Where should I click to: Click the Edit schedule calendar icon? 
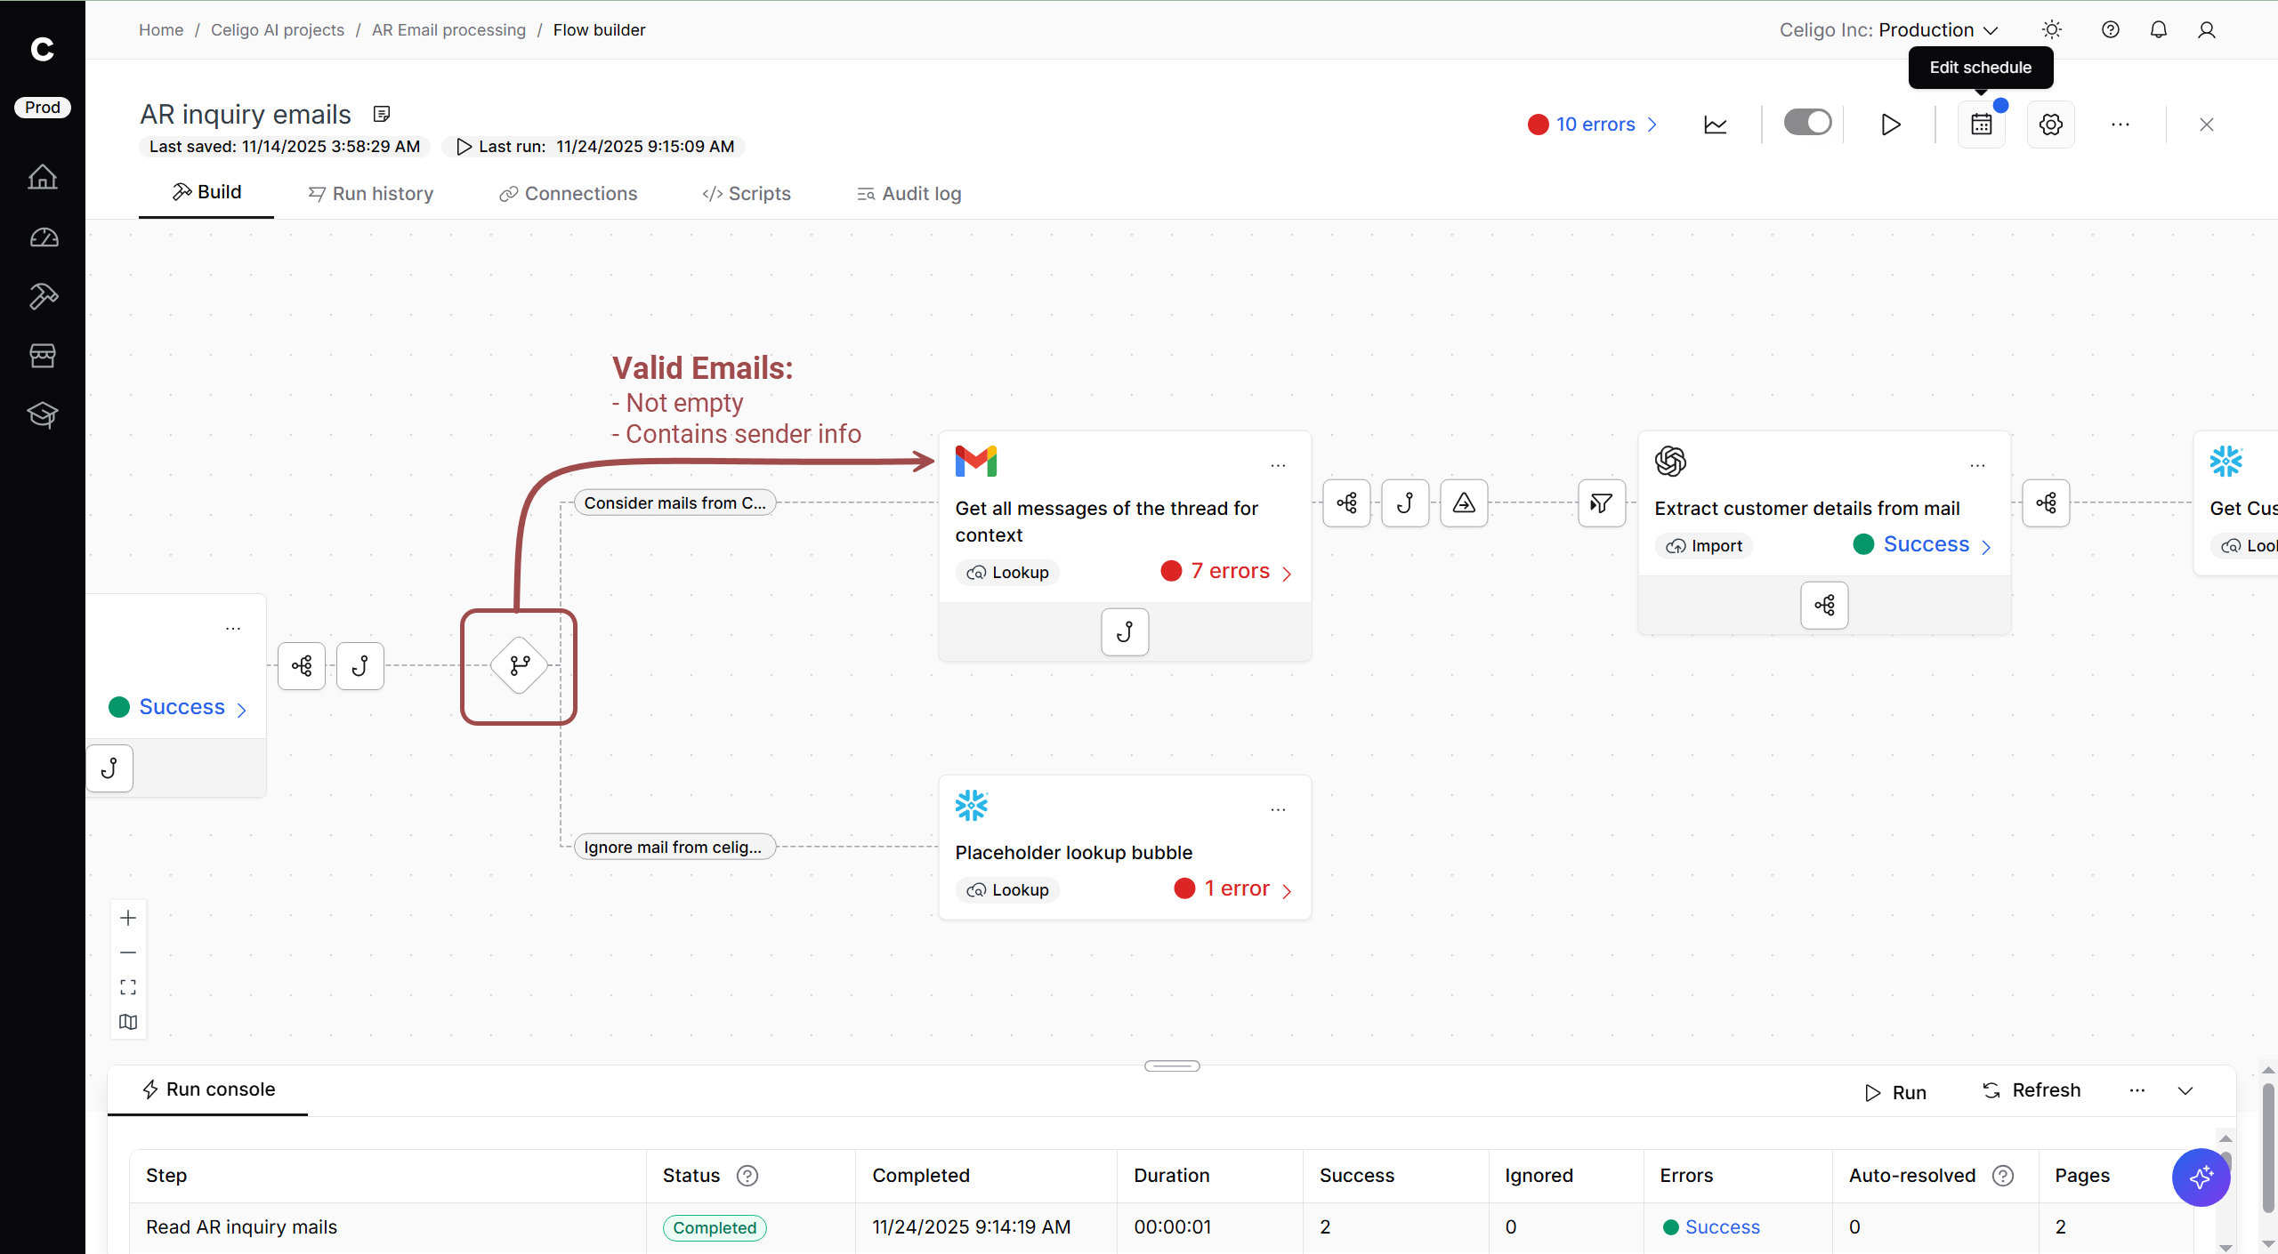[1981, 125]
